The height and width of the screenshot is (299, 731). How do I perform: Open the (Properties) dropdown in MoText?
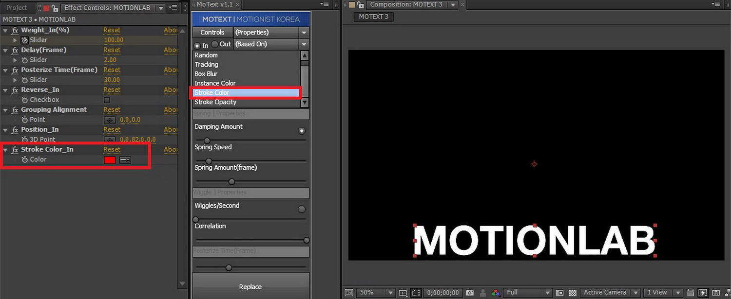pyautogui.click(x=271, y=33)
